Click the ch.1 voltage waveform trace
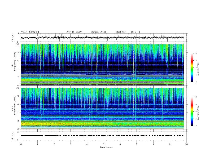210x162 pixels. tap(102, 38)
